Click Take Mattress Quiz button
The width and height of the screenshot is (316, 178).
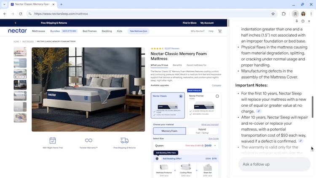[x=138, y=31]
